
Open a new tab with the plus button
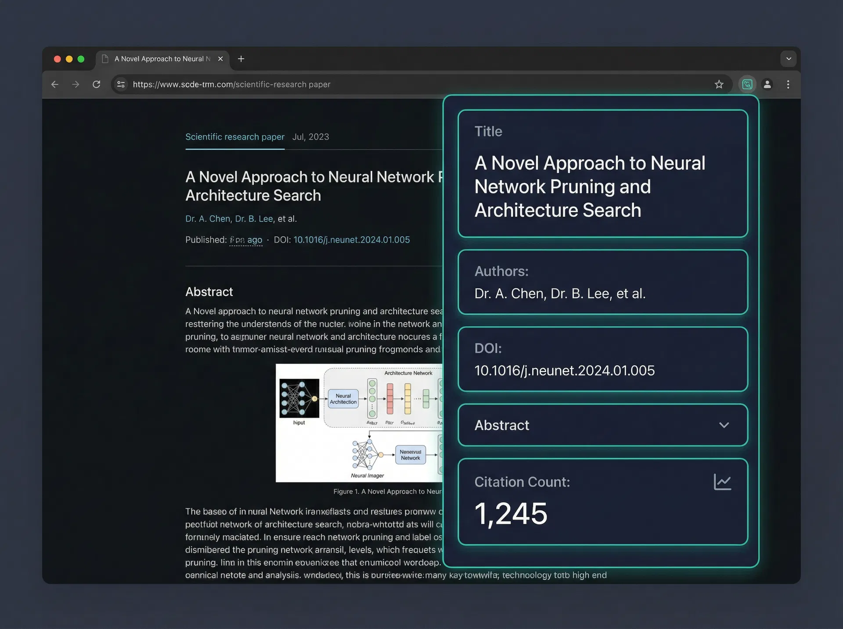click(241, 59)
